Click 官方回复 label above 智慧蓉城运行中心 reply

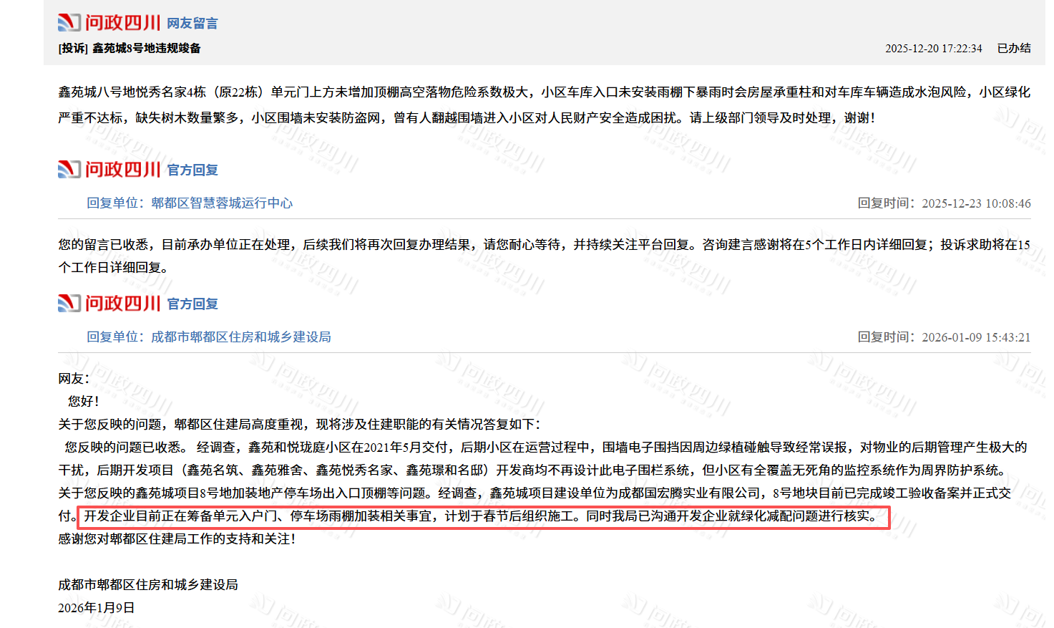192,170
